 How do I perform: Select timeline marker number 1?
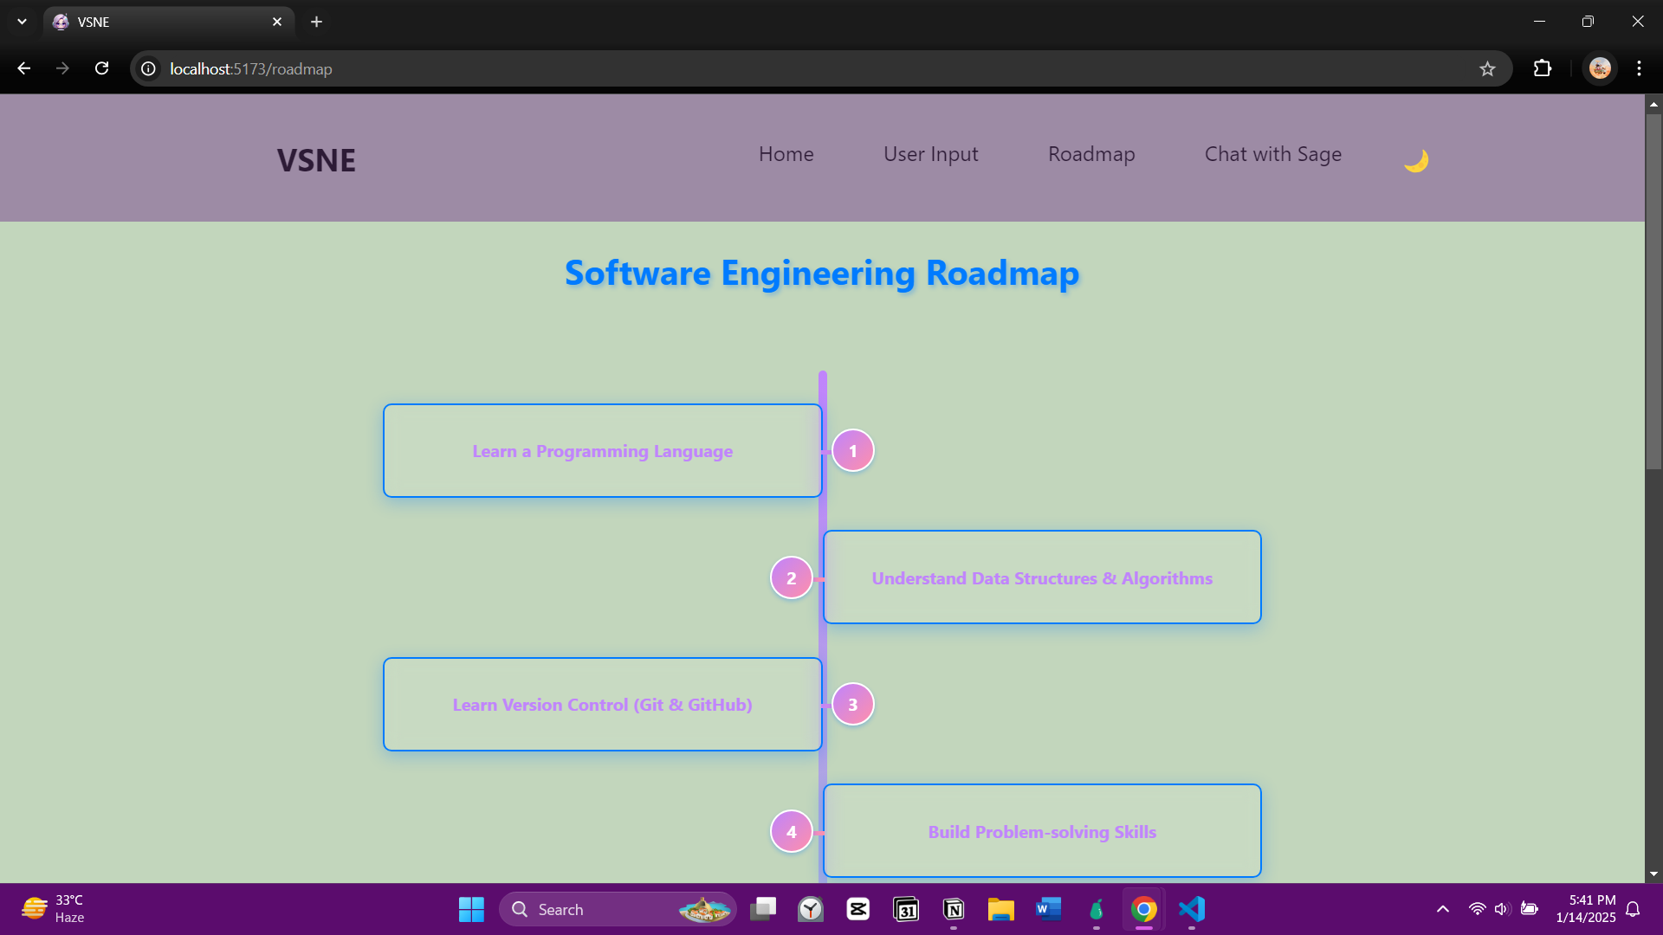pyautogui.click(x=852, y=451)
